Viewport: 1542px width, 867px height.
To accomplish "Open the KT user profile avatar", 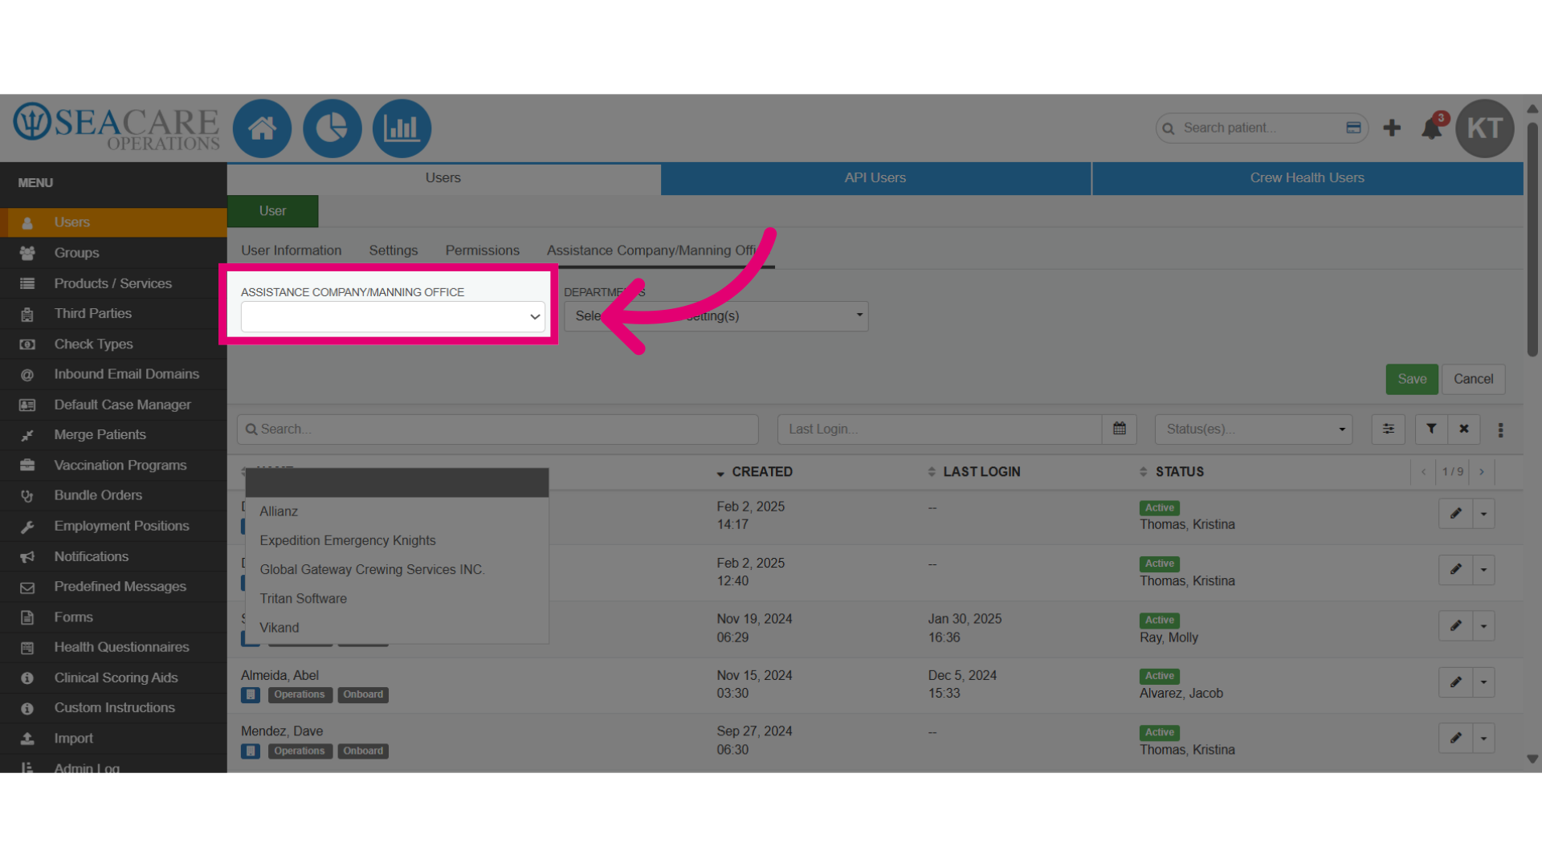I will tap(1484, 128).
